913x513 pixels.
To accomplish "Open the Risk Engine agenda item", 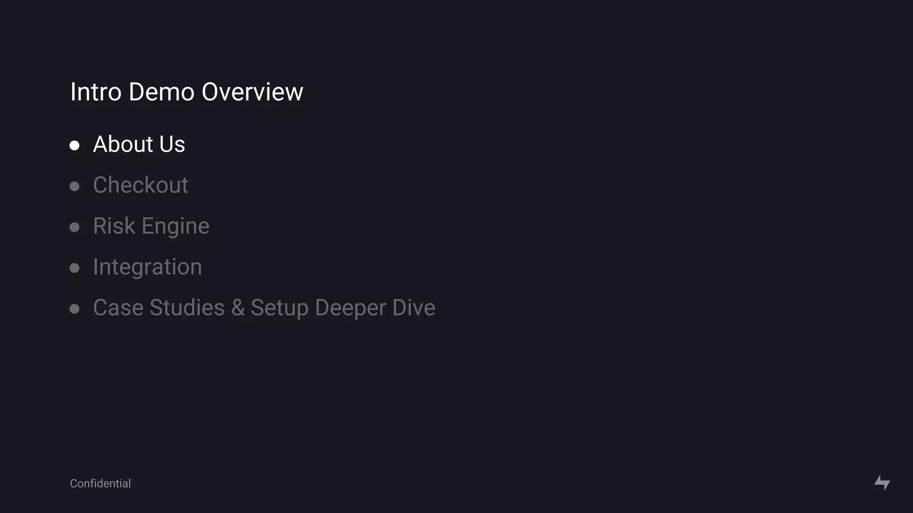I will pos(151,226).
